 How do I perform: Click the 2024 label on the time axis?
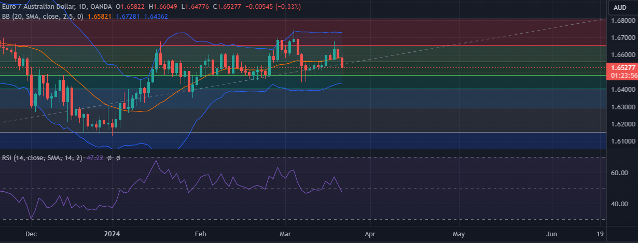[x=112, y=234]
